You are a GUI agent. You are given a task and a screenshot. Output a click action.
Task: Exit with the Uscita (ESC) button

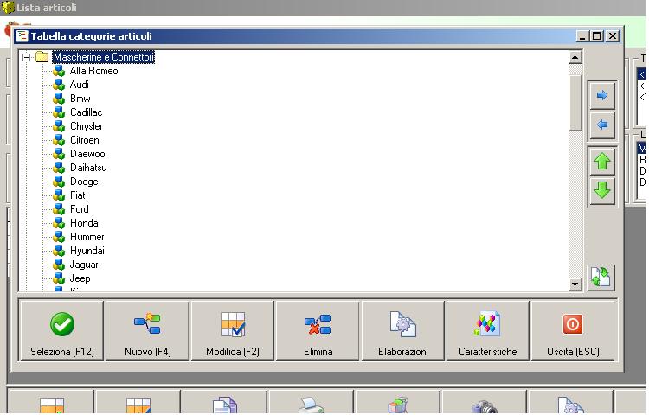coord(573,330)
